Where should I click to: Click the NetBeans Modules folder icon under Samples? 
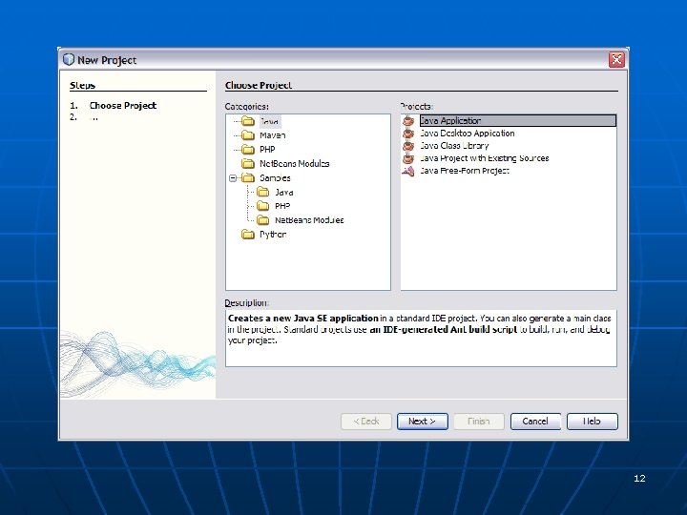pos(263,220)
